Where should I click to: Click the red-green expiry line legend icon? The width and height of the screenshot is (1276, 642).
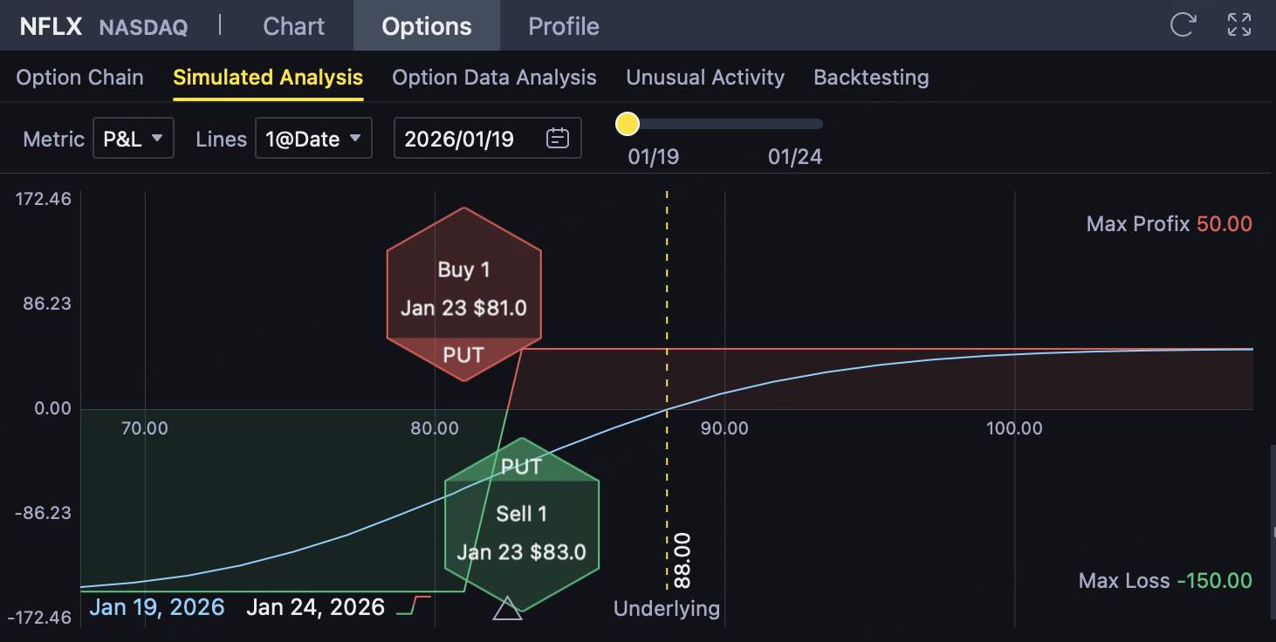414,606
